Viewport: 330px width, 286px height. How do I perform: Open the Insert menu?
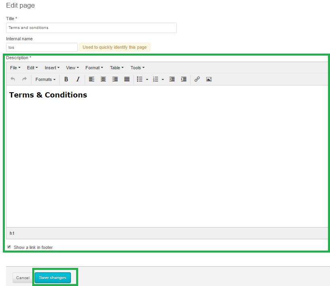coord(52,68)
